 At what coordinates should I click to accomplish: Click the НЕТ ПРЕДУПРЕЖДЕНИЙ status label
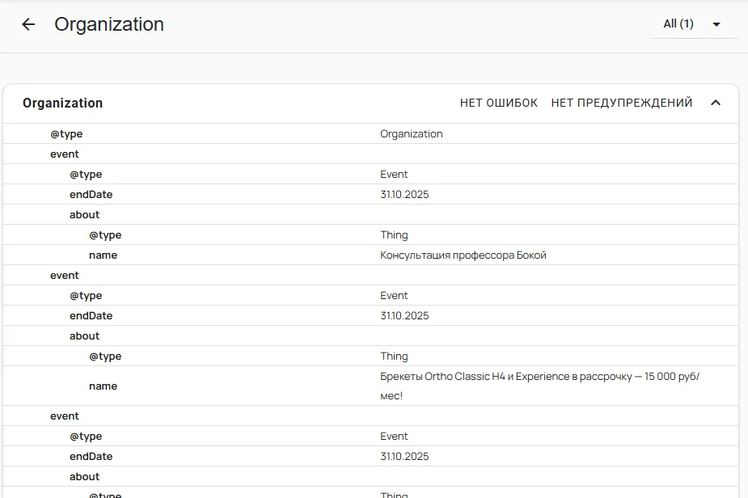pyautogui.click(x=622, y=103)
